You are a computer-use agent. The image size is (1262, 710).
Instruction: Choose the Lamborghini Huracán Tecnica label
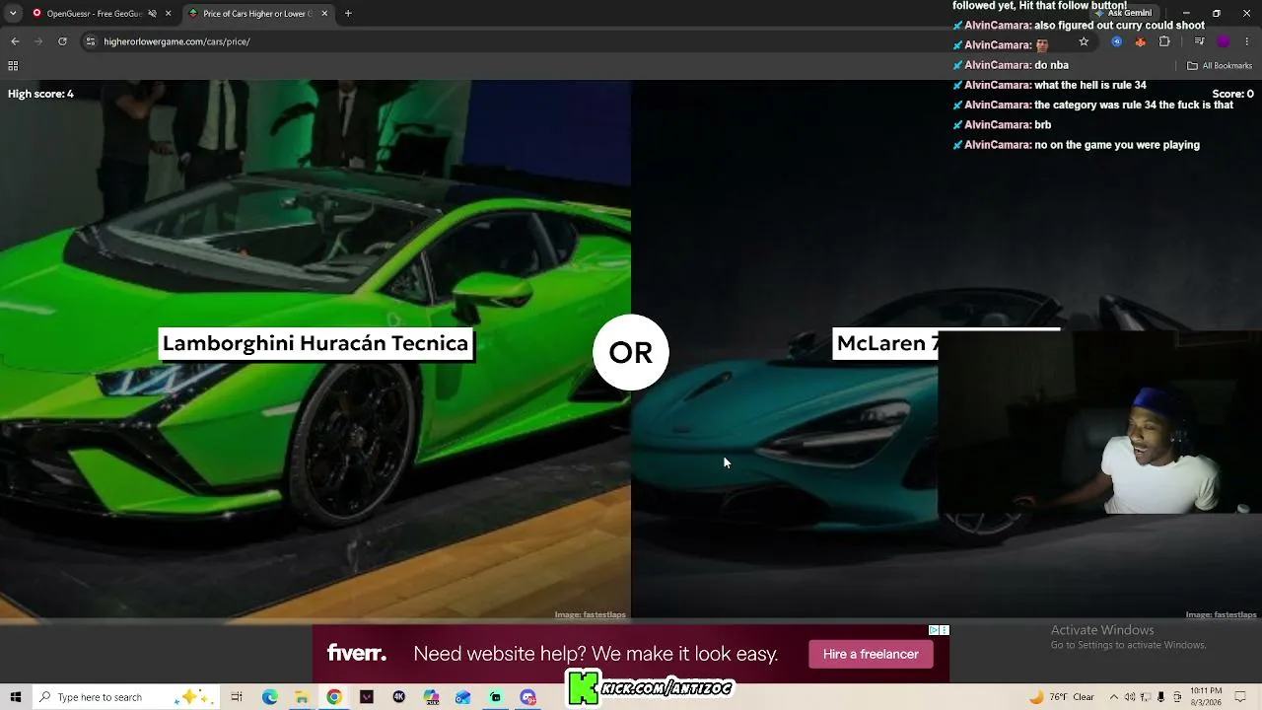pyautogui.click(x=315, y=343)
